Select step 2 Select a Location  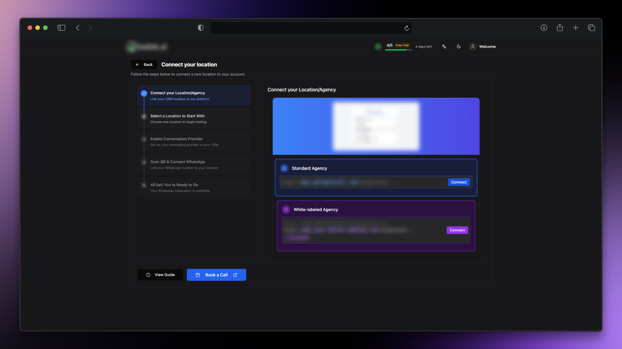(193, 119)
